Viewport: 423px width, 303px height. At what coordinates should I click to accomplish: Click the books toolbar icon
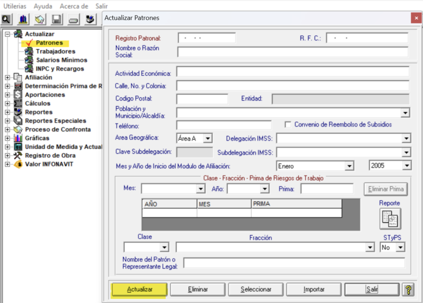pos(23,19)
